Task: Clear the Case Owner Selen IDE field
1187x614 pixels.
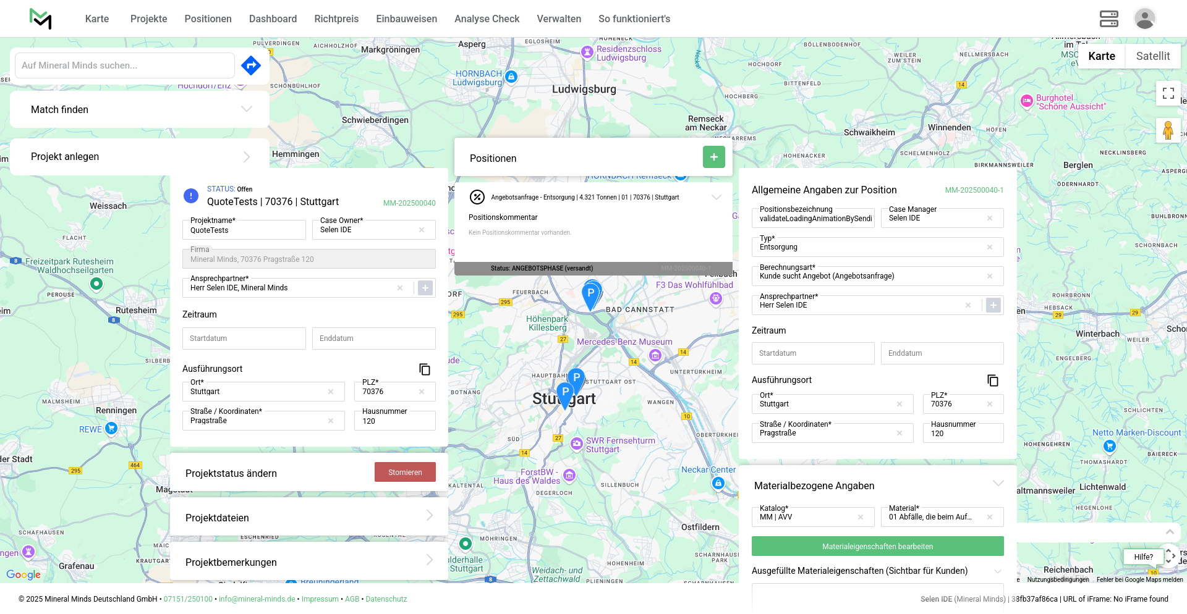Action: pyautogui.click(x=422, y=230)
